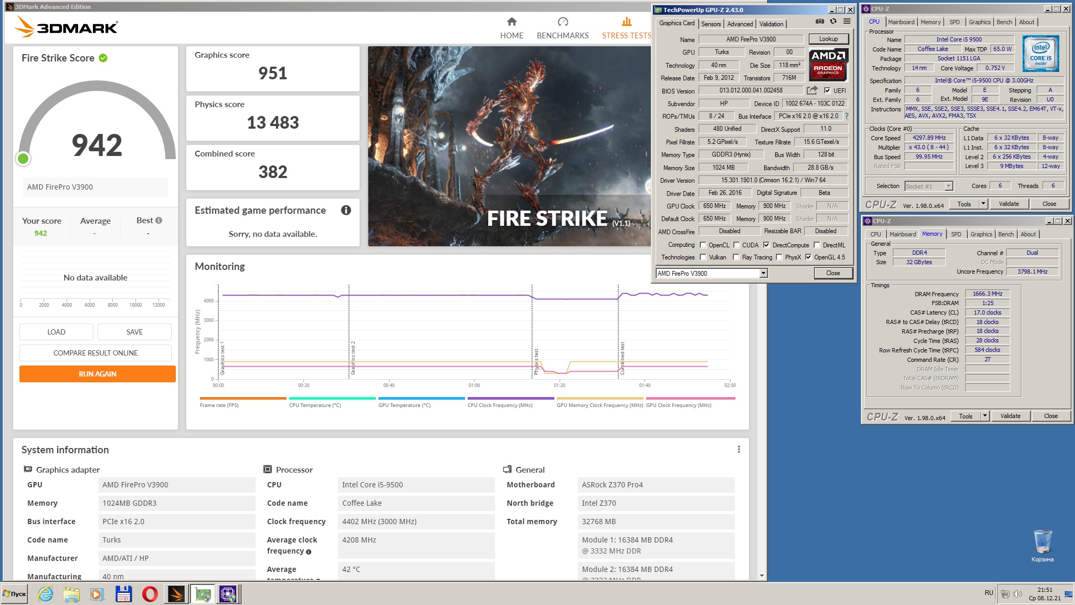Click the RU language indicator in tray
The height and width of the screenshot is (605, 1075).
pyautogui.click(x=988, y=593)
